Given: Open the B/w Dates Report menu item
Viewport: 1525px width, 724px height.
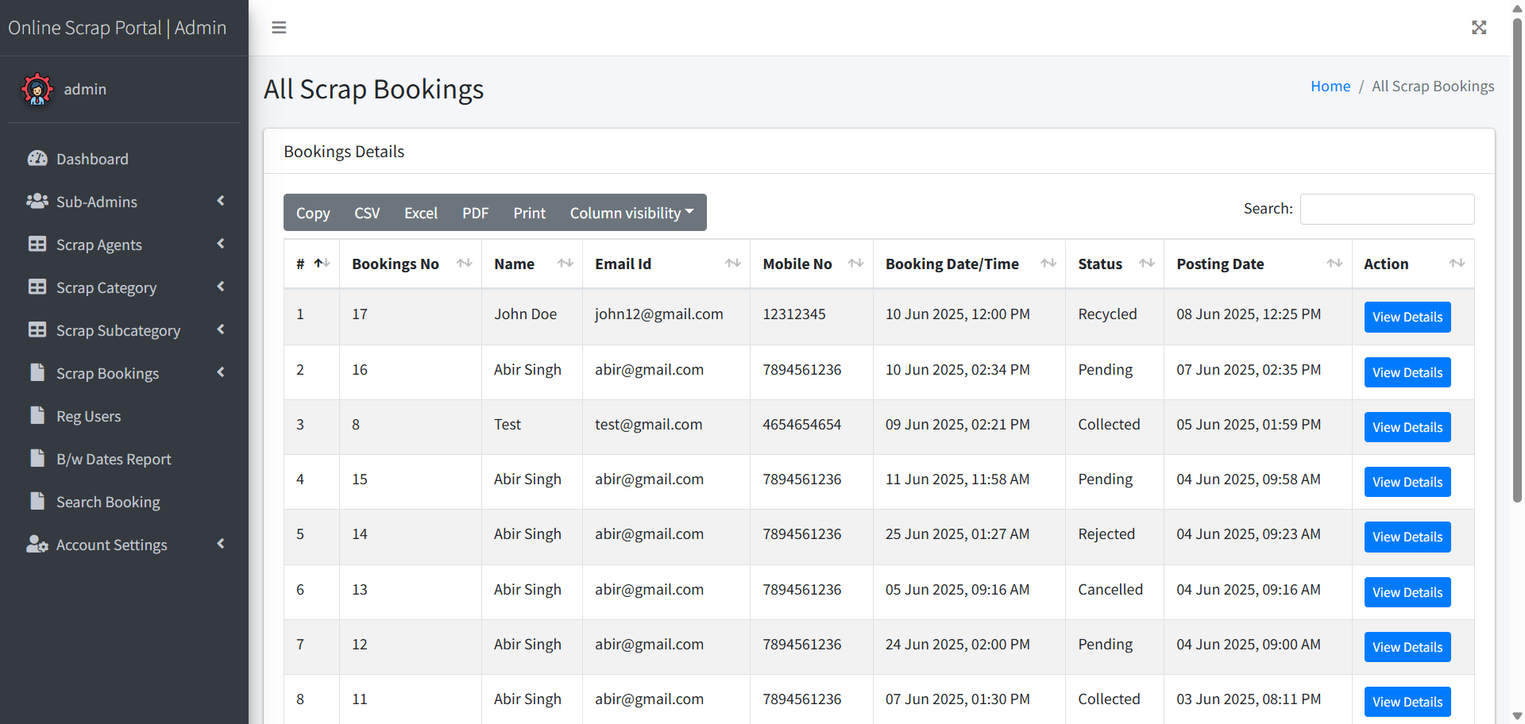Looking at the screenshot, I should coord(114,459).
